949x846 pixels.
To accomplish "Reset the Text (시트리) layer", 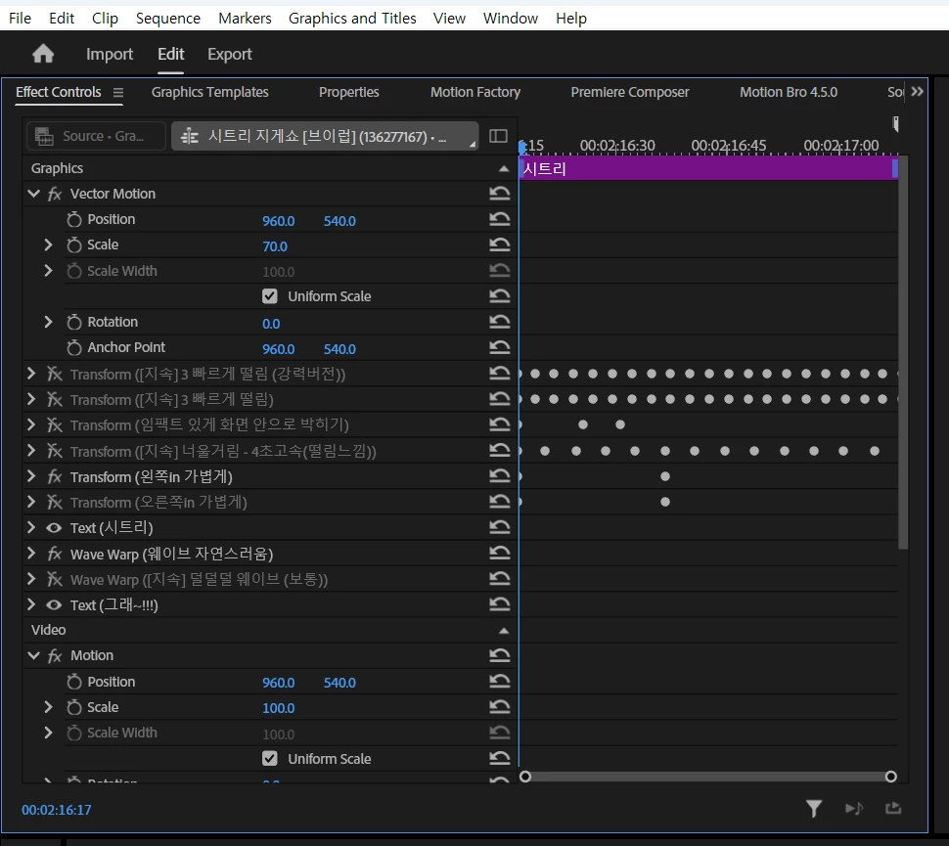I will click(x=499, y=527).
